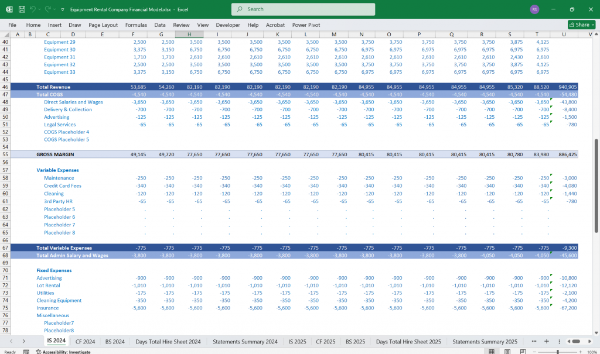Click the Redo icon

tap(48, 9)
